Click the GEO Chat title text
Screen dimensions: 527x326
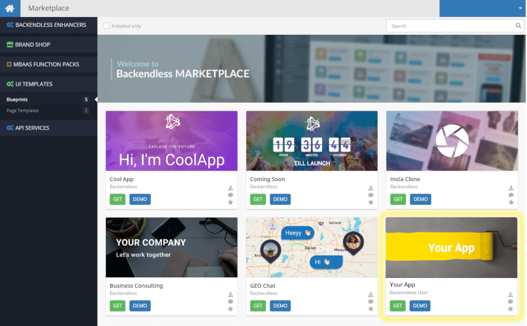click(x=262, y=286)
